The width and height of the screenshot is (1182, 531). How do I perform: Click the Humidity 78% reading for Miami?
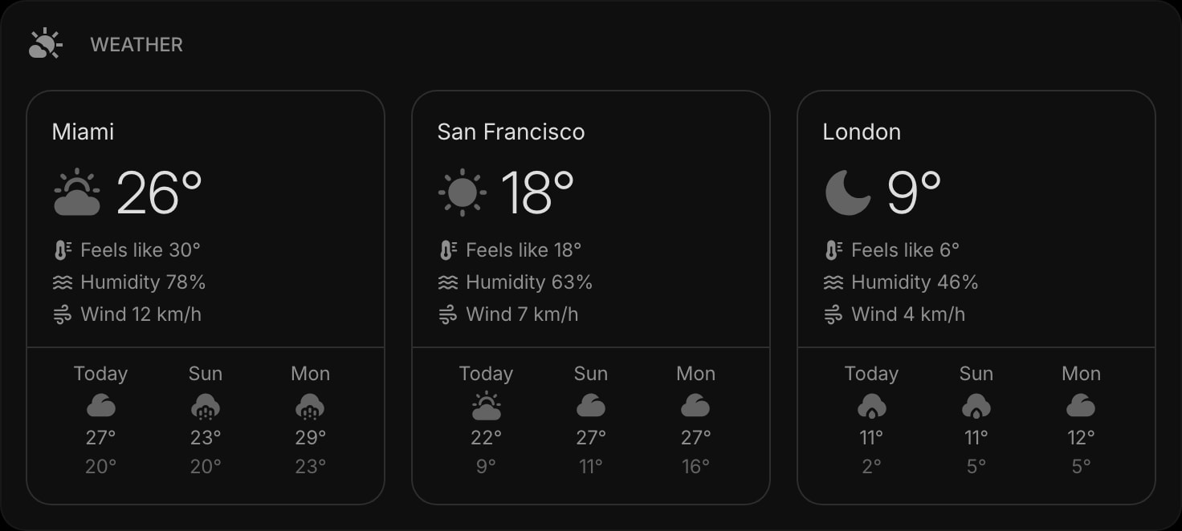[x=143, y=282]
